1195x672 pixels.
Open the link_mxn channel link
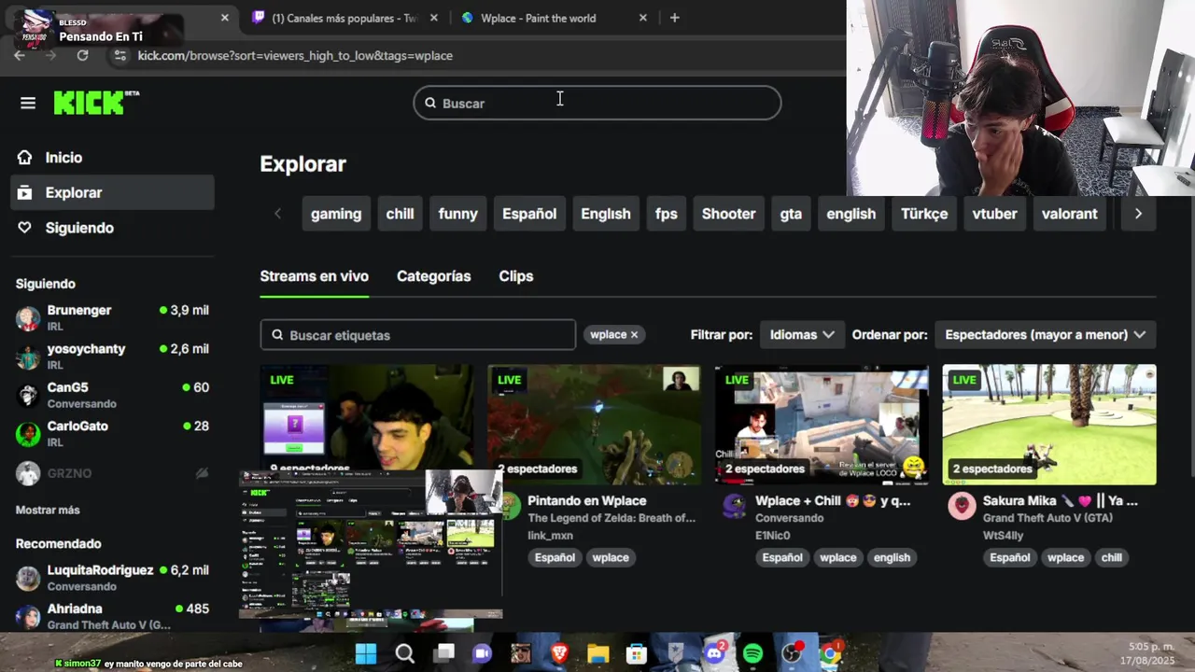point(551,536)
